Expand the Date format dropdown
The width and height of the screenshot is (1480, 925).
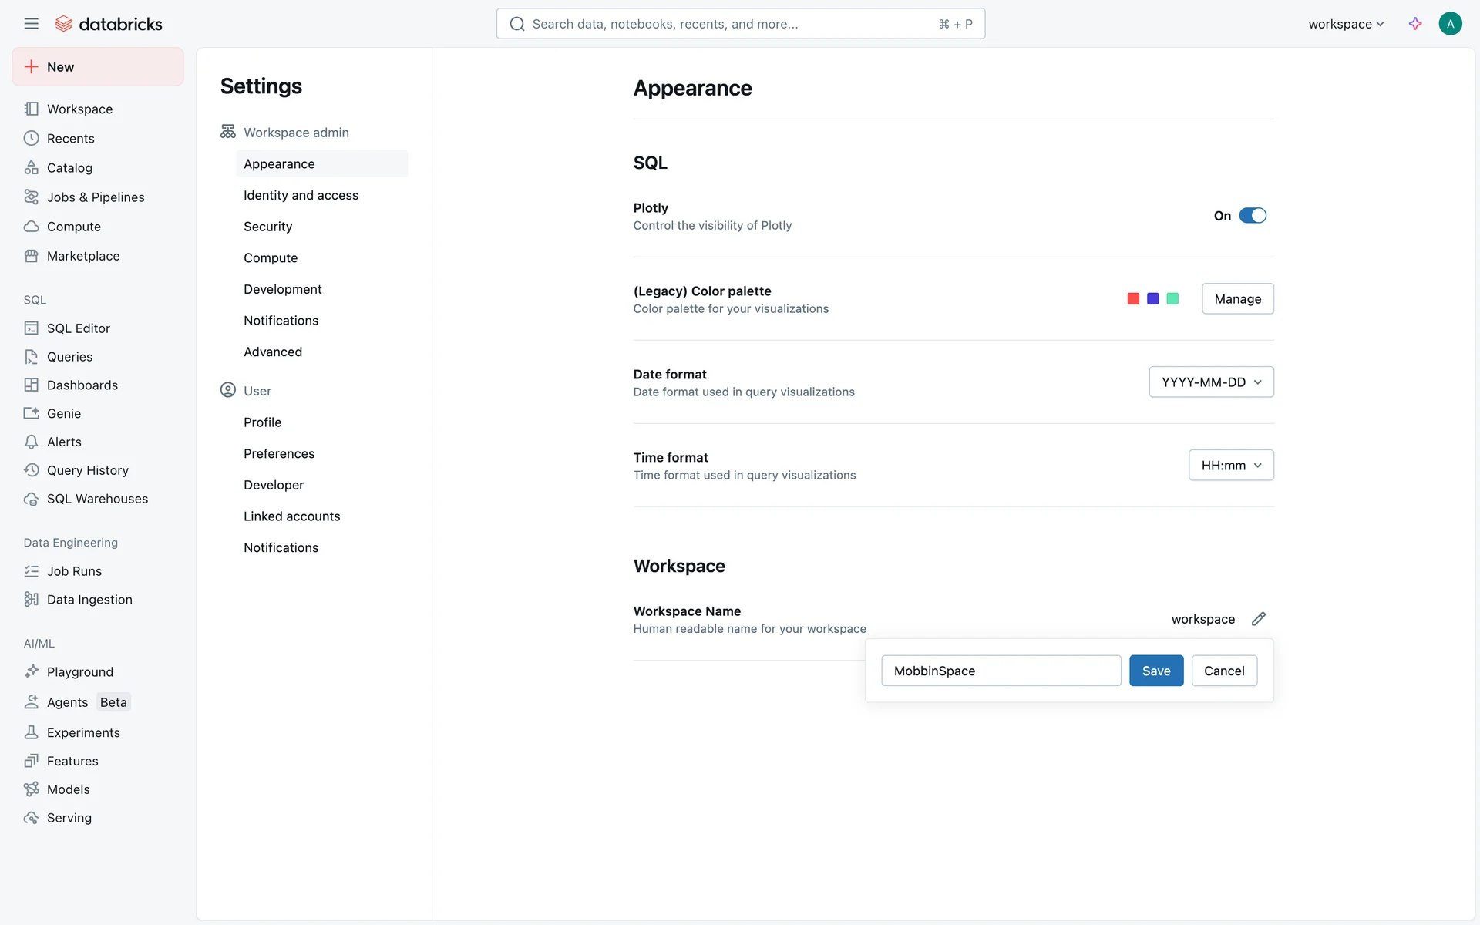1211,382
